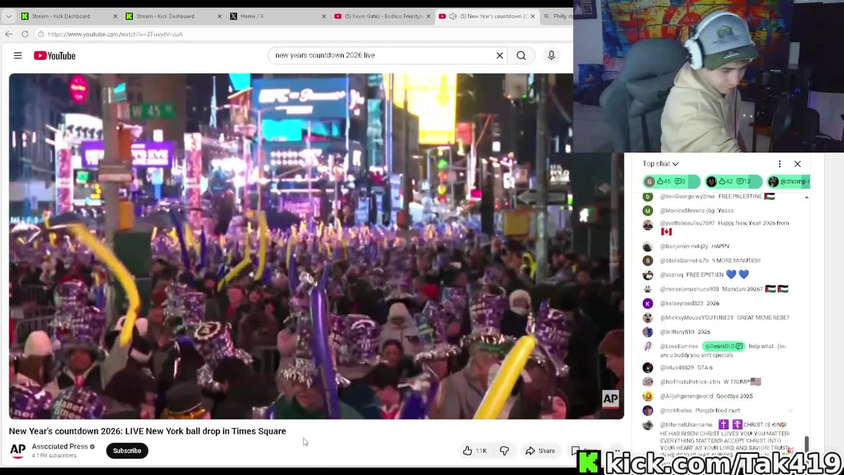Screen dimensions: 844x475
Task: Open pinned chip with 42 likes
Action: coord(733,181)
